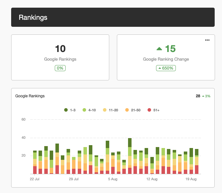Click the green up arrow beside 15
The height and width of the screenshot is (193, 222).
(159, 49)
